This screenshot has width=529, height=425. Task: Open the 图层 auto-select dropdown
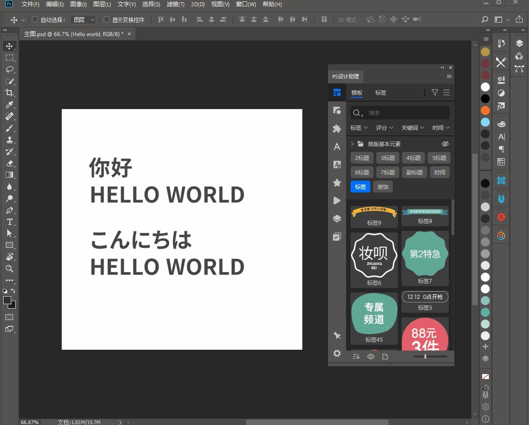click(x=83, y=20)
